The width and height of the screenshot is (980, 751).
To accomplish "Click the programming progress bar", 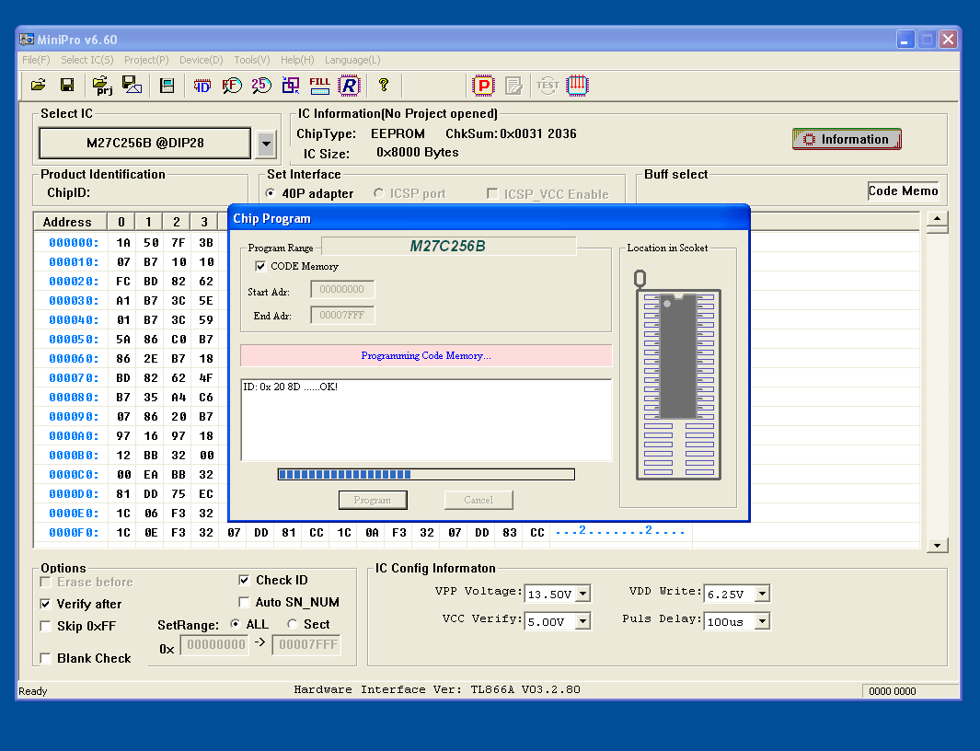I will click(x=425, y=474).
